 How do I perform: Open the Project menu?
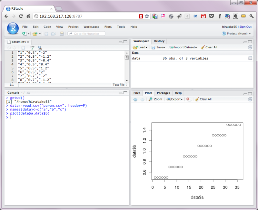tap(74, 27)
